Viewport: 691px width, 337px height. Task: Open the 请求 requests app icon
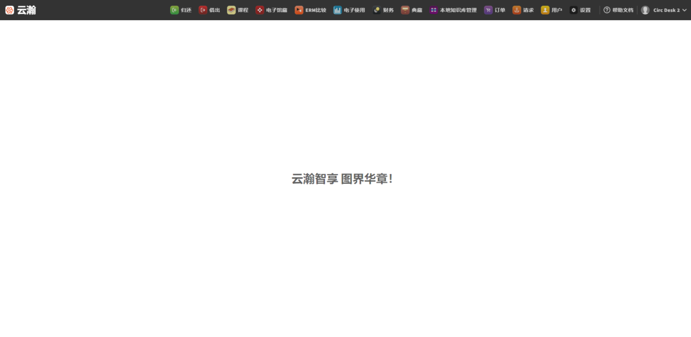click(x=517, y=10)
